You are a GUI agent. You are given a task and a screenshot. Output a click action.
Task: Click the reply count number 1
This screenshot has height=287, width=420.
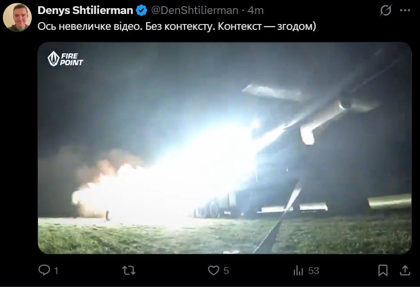click(56, 271)
